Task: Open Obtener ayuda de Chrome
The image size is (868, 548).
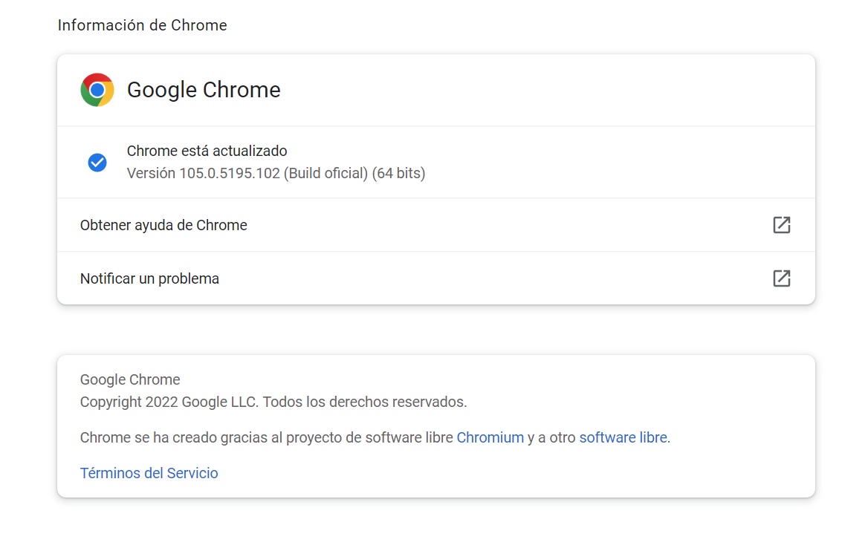Action: (x=435, y=225)
